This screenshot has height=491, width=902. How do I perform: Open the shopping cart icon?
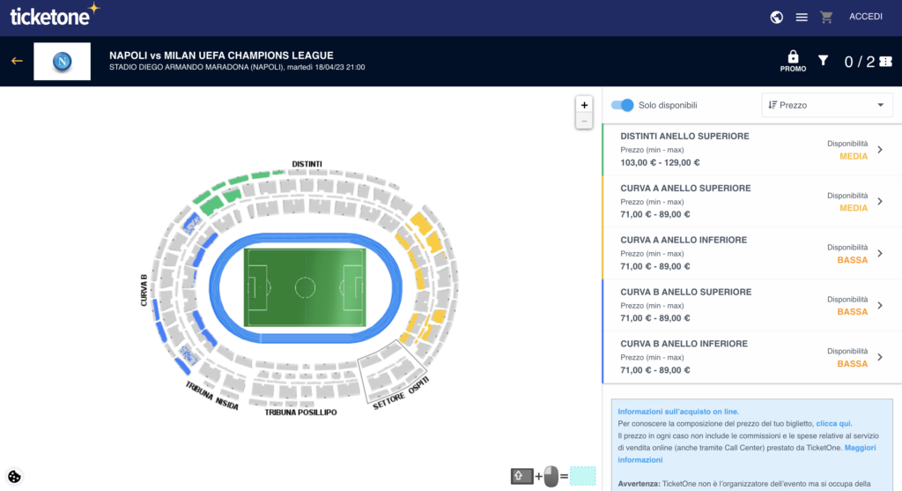point(826,18)
